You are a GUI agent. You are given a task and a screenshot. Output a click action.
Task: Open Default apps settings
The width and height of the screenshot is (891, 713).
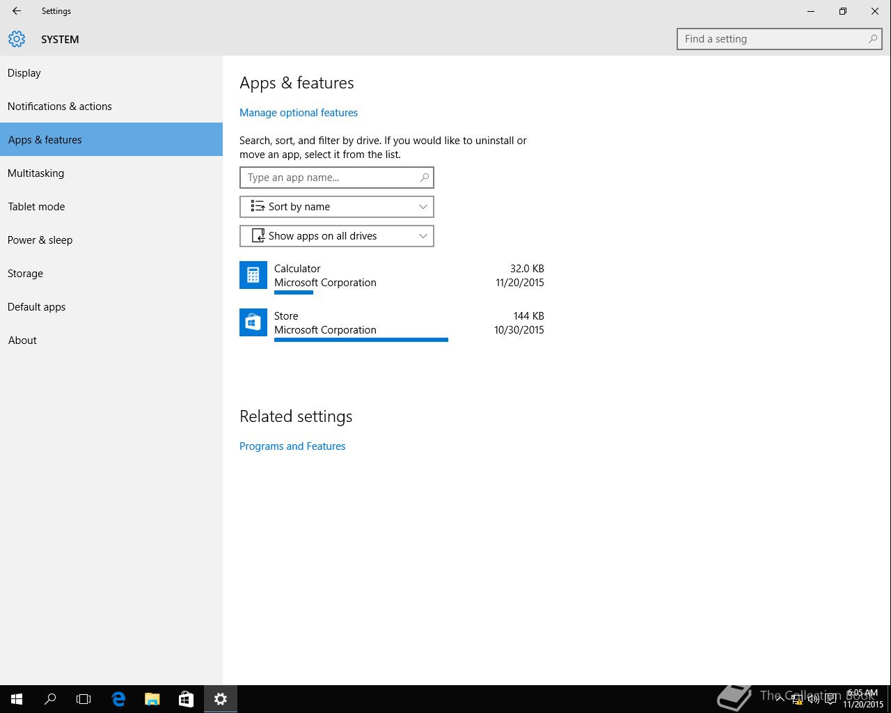111,306
